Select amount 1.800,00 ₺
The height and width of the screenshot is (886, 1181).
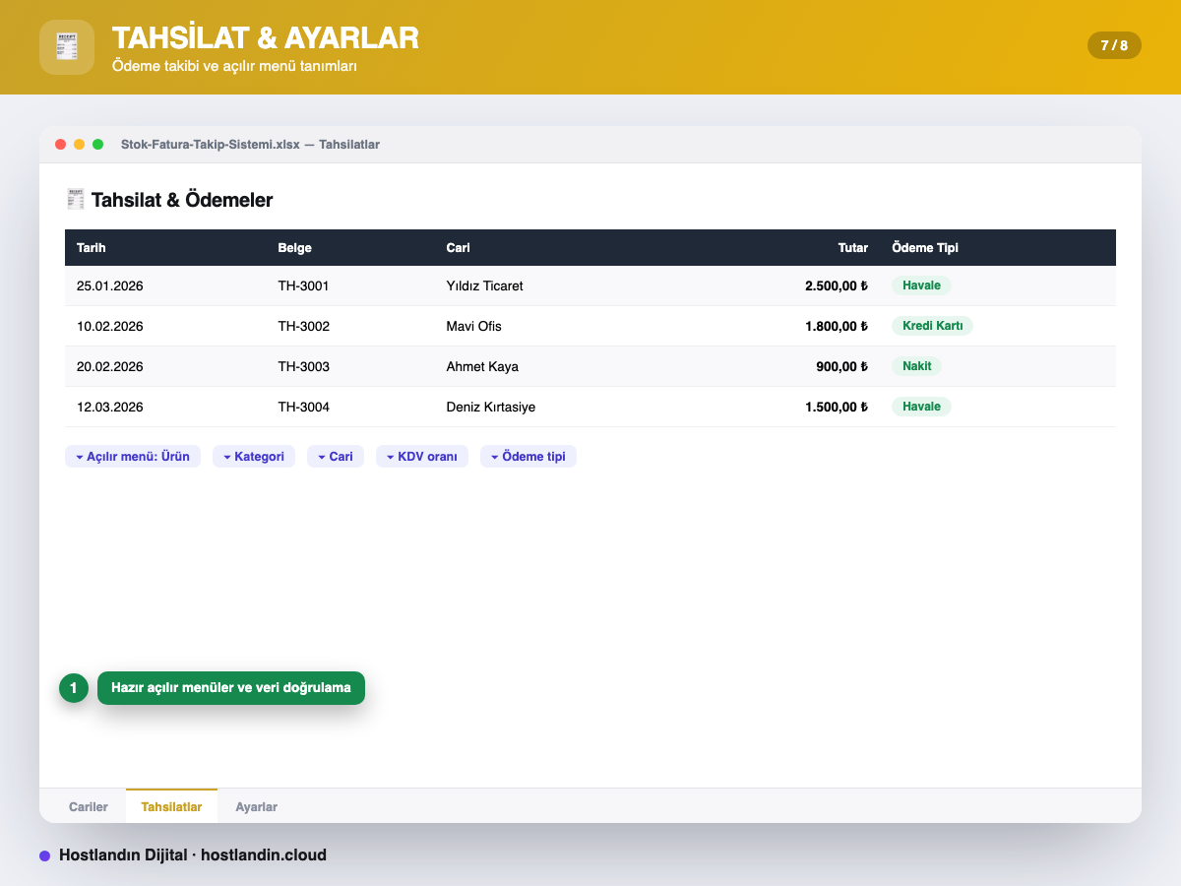point(837,326)
